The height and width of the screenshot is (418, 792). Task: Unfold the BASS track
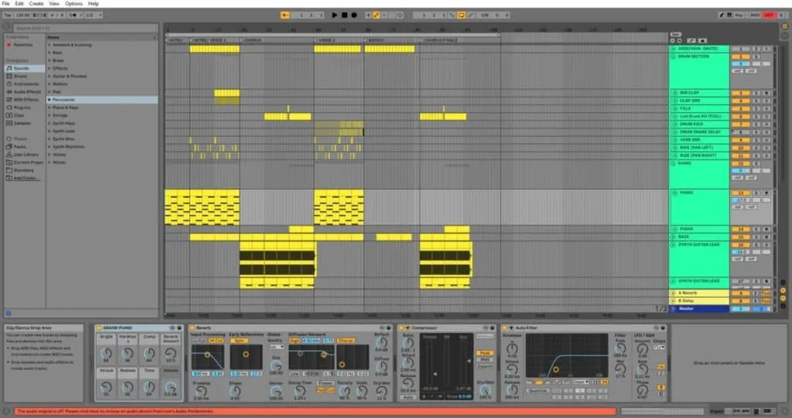(674, 236)
